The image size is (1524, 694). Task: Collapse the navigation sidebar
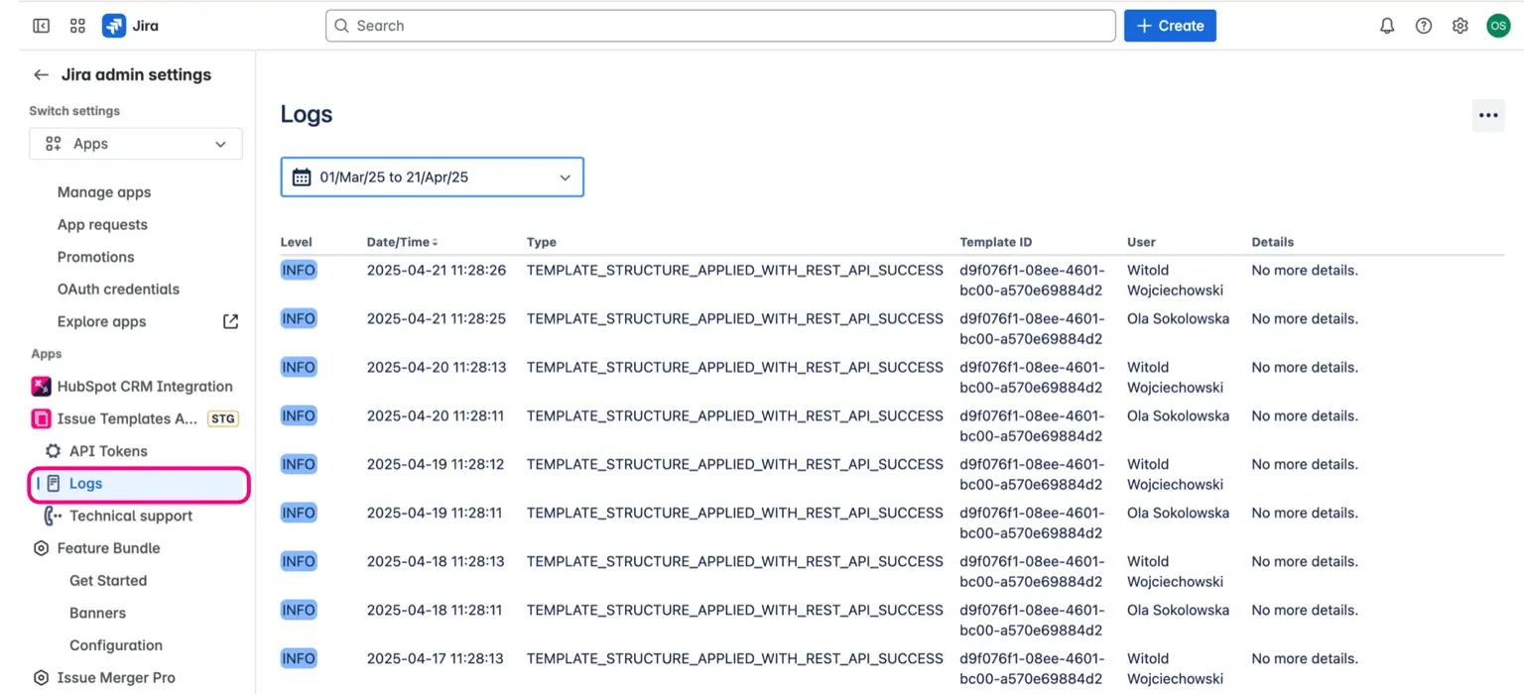[41, 25]
